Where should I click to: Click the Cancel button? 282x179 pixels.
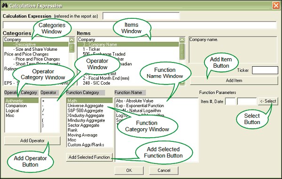tap(164, 171)
